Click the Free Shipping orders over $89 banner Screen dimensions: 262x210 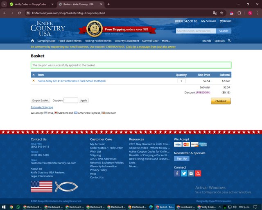[x=126, y=29]
